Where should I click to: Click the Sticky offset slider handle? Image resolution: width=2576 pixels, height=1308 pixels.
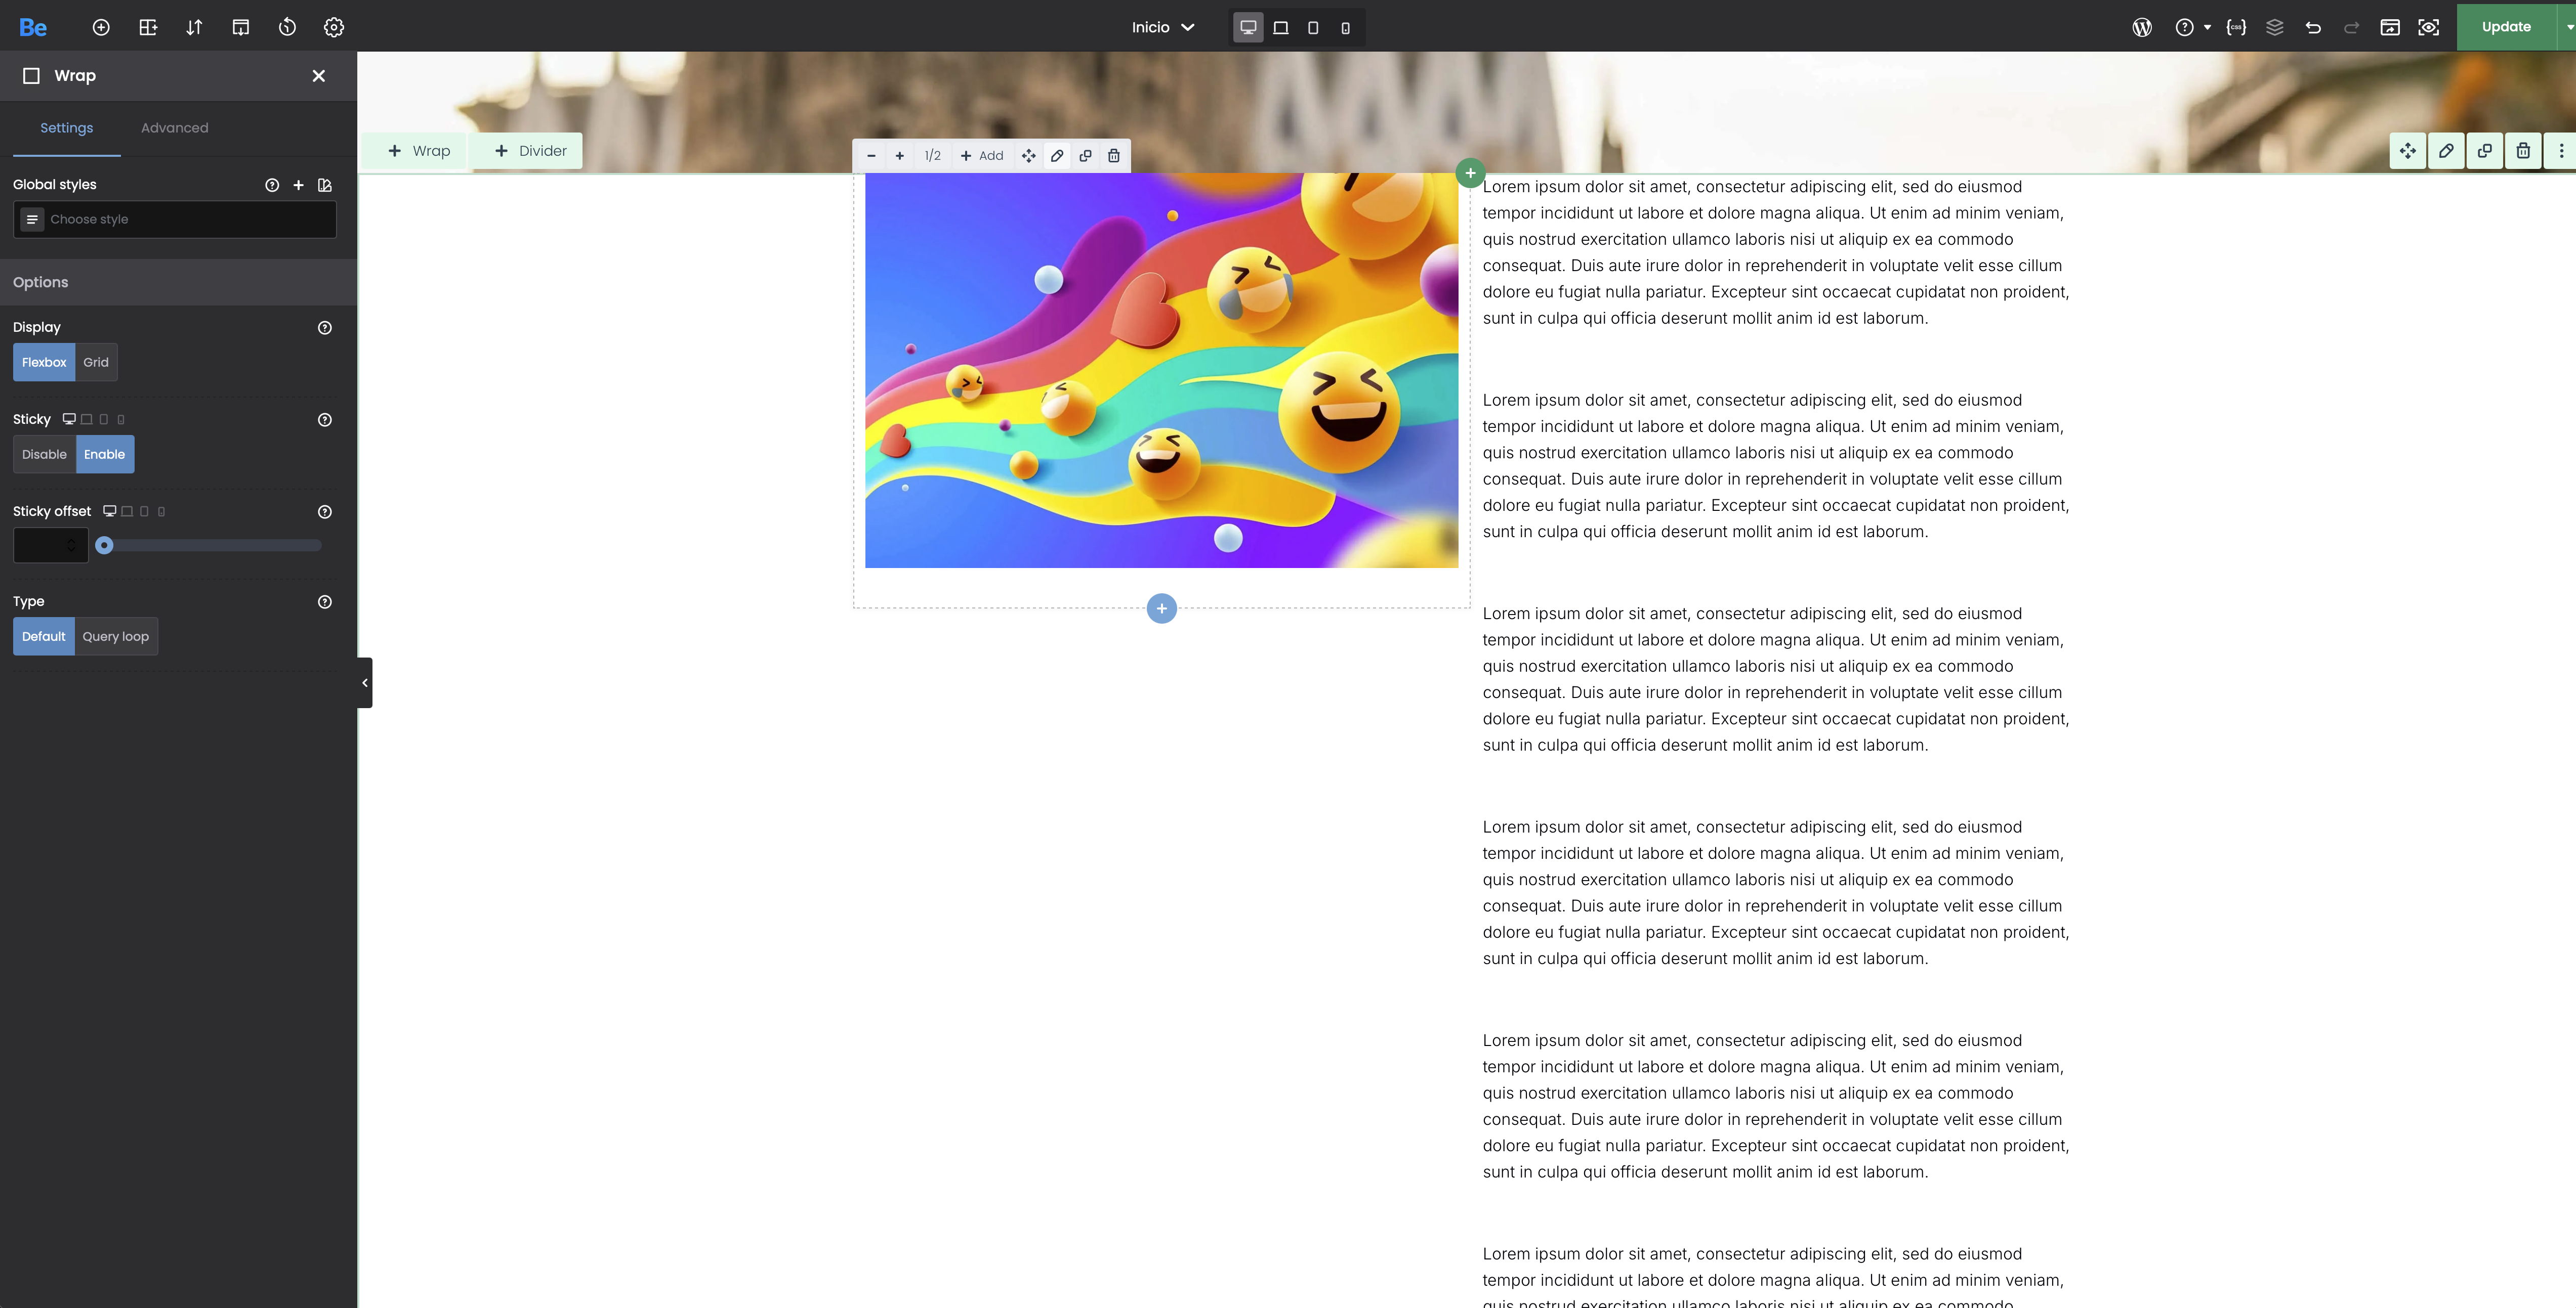coord(104,546)
